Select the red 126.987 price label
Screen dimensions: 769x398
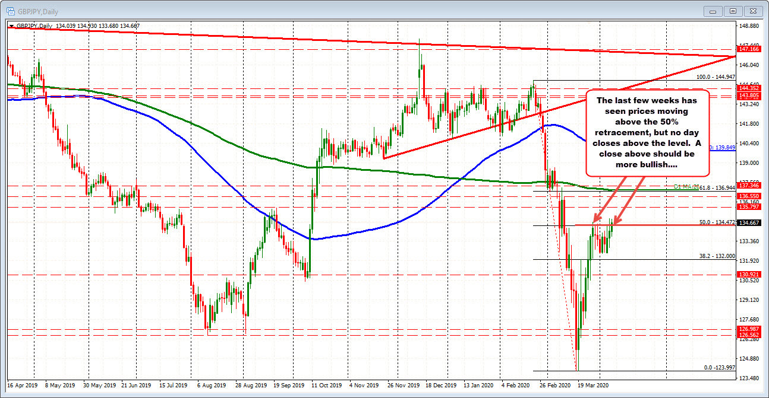(748, 329)
